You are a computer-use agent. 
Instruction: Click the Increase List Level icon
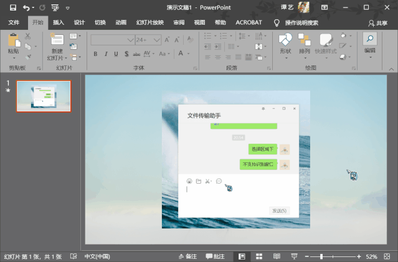pos(218,47)
